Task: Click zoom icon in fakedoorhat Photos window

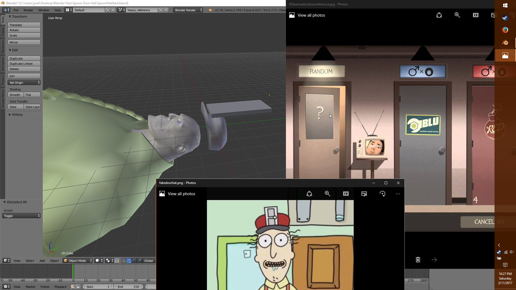Action: click(x=327, y=194)
